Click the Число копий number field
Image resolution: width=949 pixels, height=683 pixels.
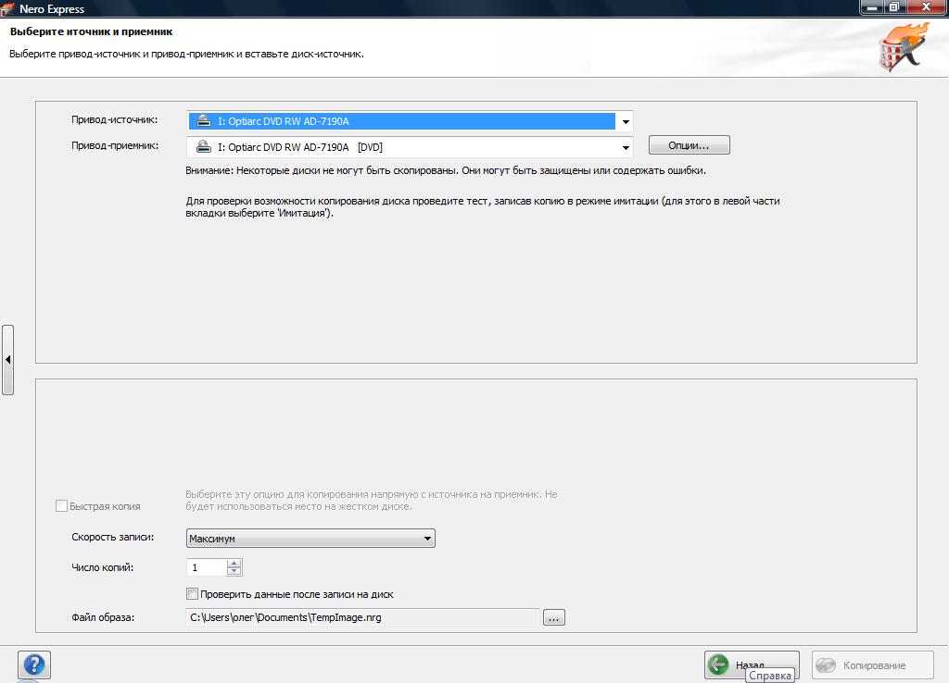tap(207, 567)
